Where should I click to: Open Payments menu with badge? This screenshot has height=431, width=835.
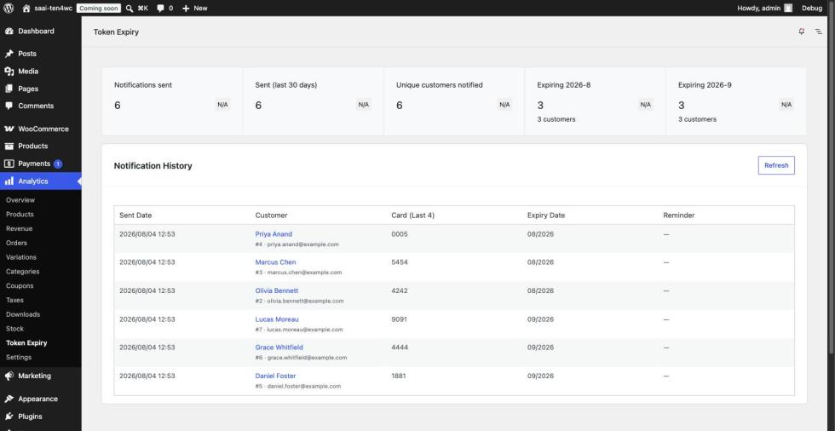click(41, 164)
